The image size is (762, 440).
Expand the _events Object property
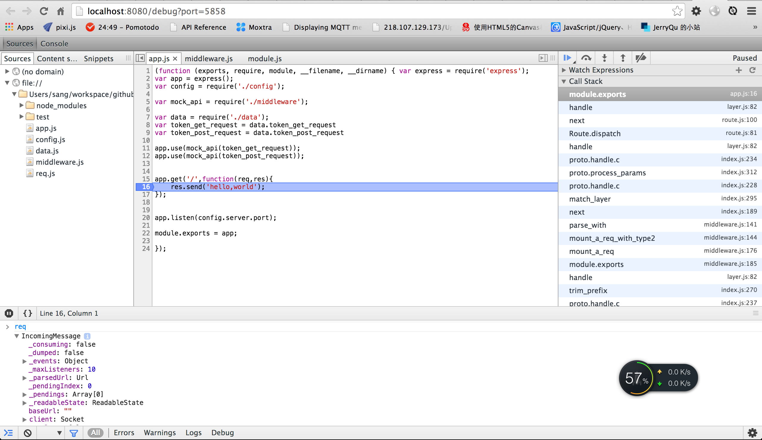click(25, 361)
